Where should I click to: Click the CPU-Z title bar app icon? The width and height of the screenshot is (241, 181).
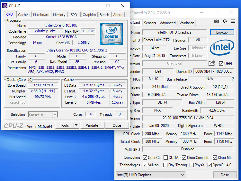(5, 6)
